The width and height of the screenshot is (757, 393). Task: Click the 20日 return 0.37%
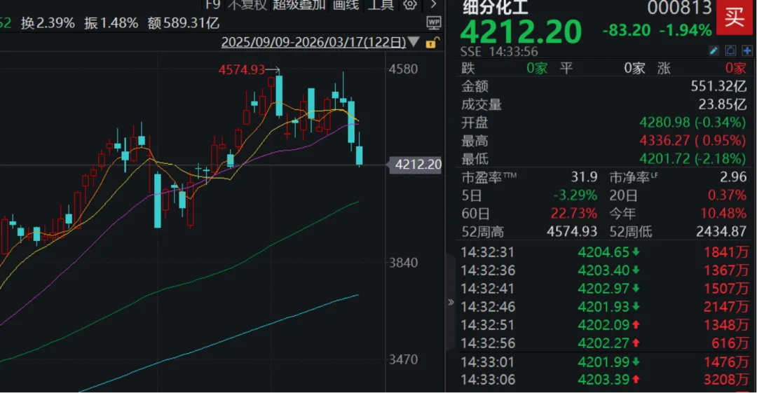(x=727, y=195)
